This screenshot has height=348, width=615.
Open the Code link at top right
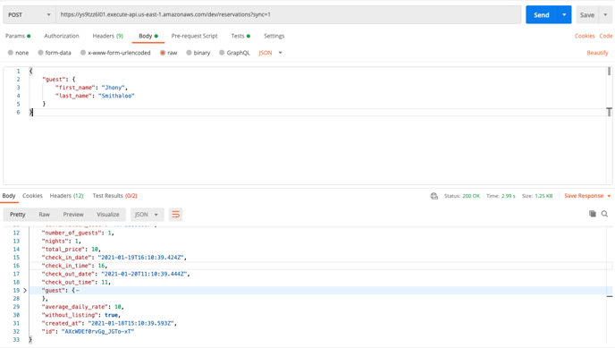pos(605,36)
